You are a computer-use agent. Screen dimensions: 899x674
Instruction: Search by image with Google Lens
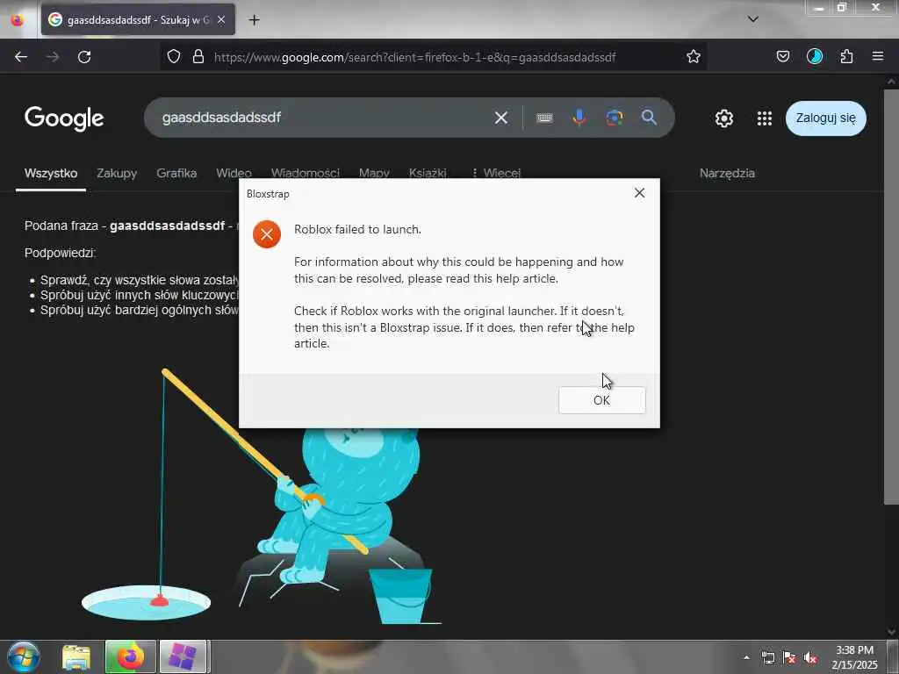(x=614, y=118)
